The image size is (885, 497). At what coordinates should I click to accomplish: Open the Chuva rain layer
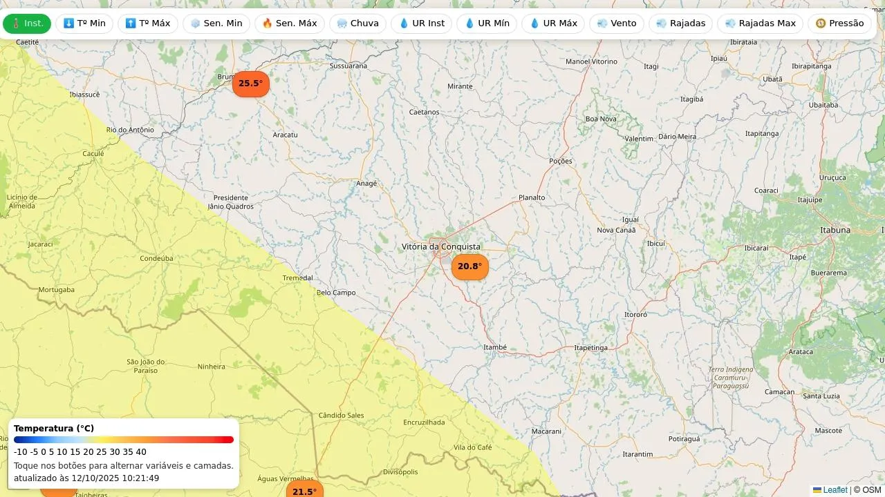[357, 23]
